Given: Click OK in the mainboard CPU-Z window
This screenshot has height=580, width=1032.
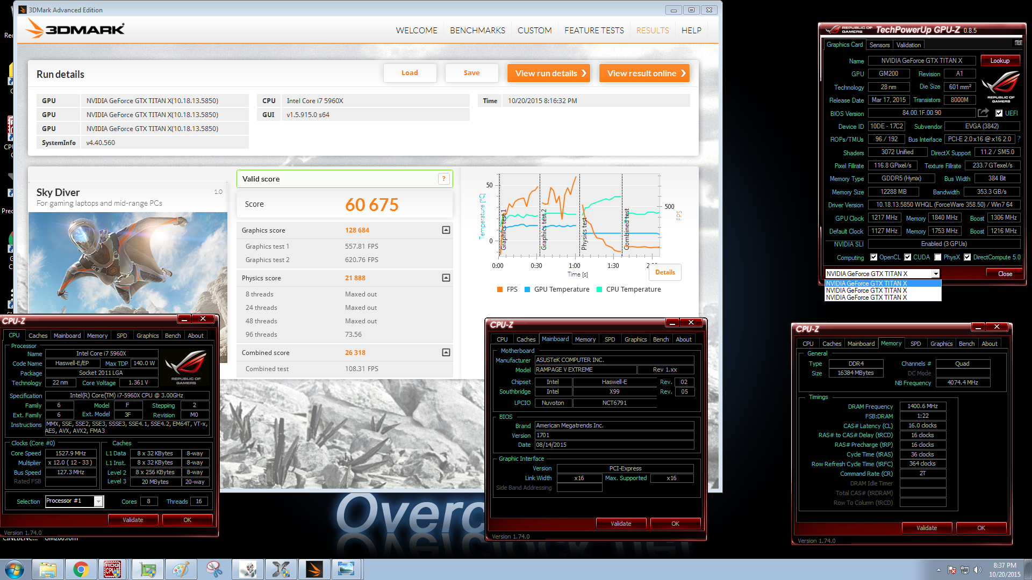Looking at the screenshot, I should pos(675,524).
